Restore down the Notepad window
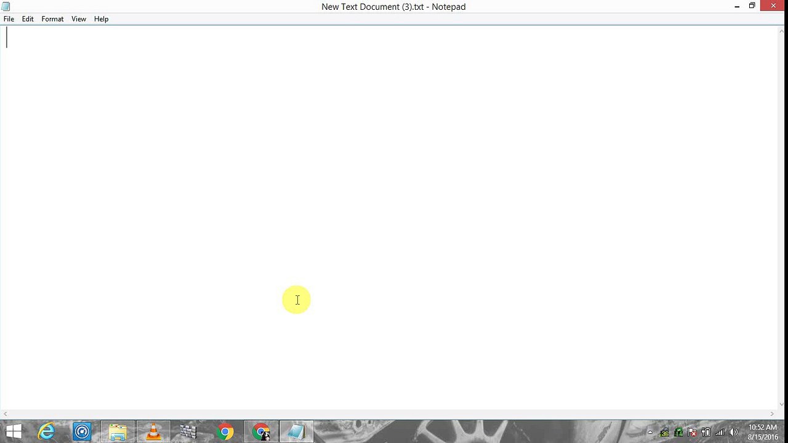Viewport: 788px width, 443px height. (752, 6)
